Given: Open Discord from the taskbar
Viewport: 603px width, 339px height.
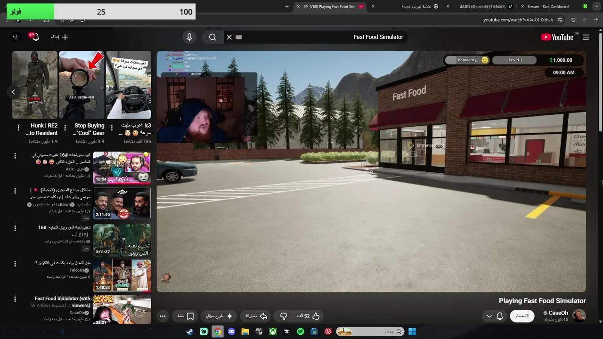Looking at the screenshot, I should [x=231, y=331].
